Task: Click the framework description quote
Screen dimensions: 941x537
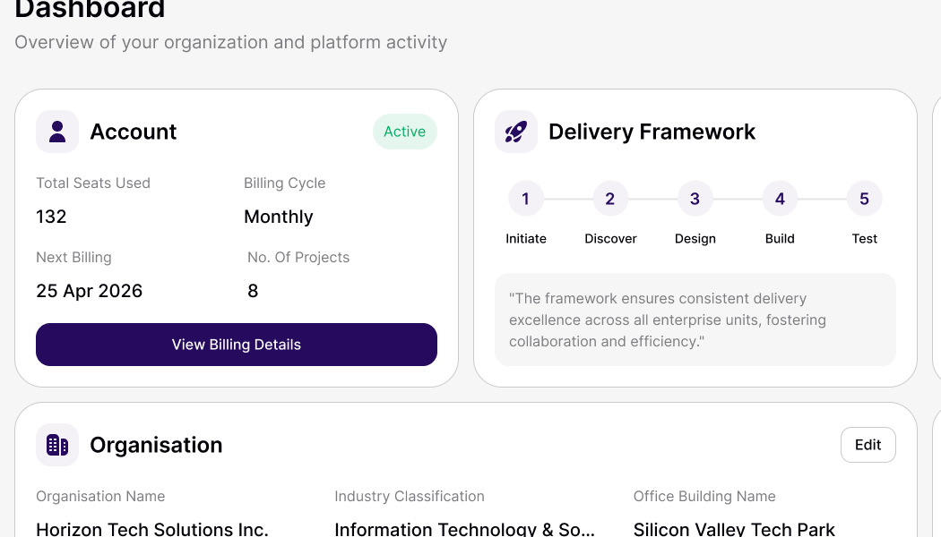Action: click(668, 320)
